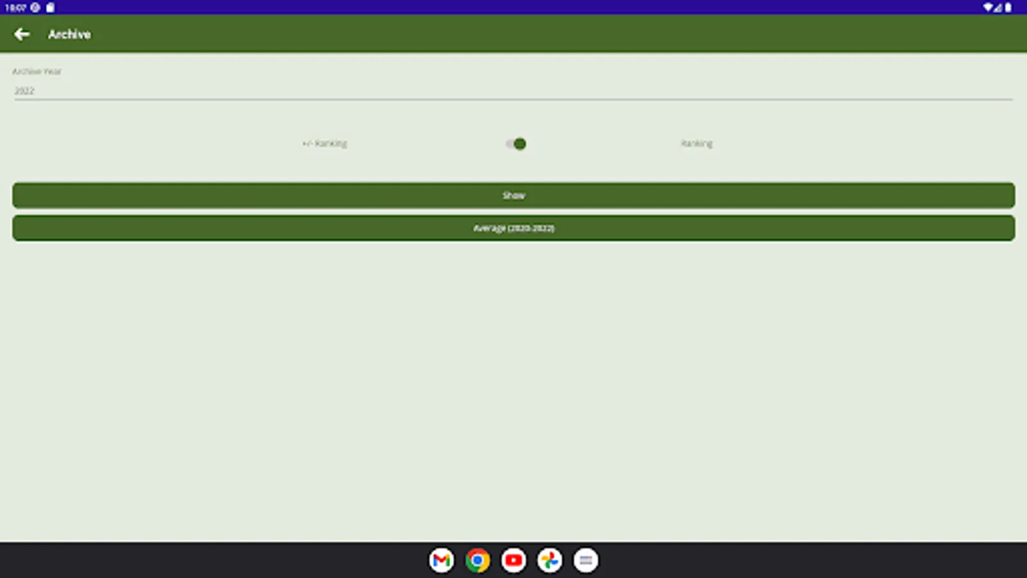Select the 'Ranking' label right of the switch
The height and width of the screenshot is (578, 1027).
[x=696, y=144]
